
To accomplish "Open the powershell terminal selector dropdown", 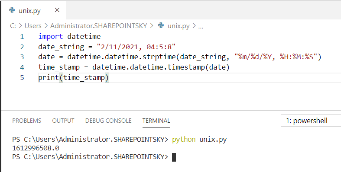I will (x=311, y=121).
